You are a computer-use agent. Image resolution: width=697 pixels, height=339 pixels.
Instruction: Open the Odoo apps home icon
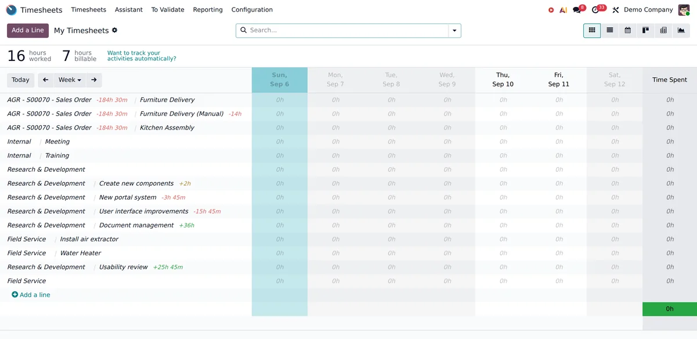click(x=11, y=10)
